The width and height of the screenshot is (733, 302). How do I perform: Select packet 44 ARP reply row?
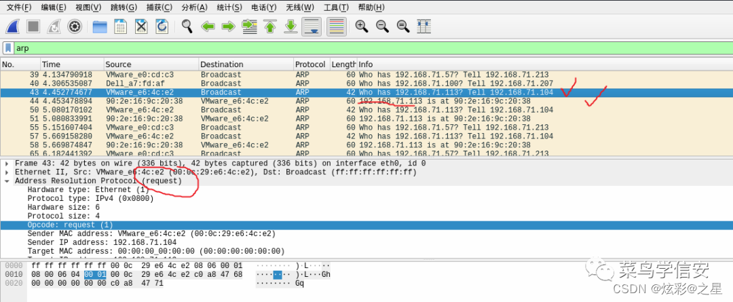point(366,101)
